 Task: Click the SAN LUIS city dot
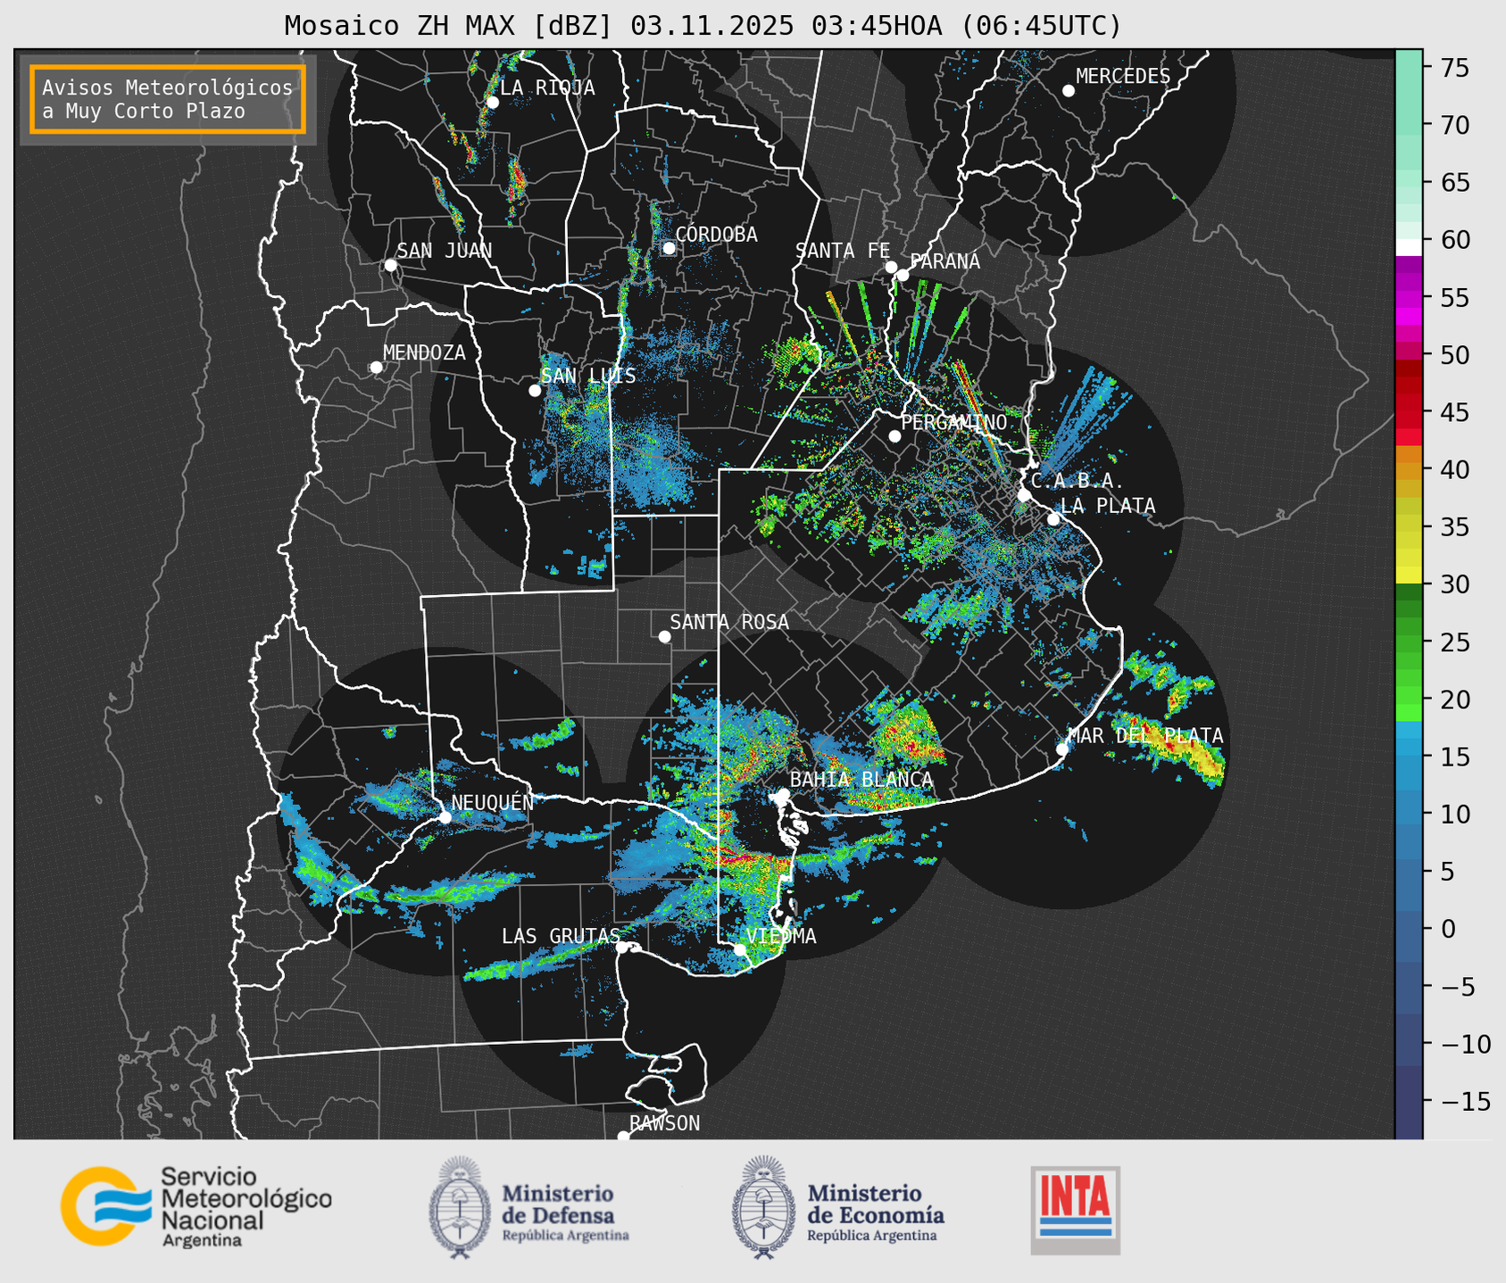pyautogui.click(x=535, y=391)
